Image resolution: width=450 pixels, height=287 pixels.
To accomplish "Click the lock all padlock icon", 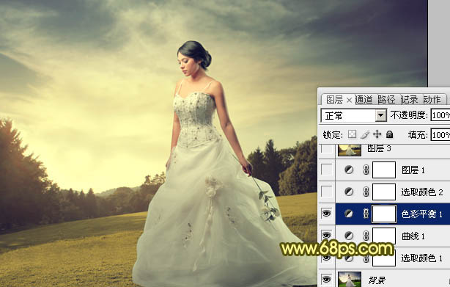I will 389,134.
